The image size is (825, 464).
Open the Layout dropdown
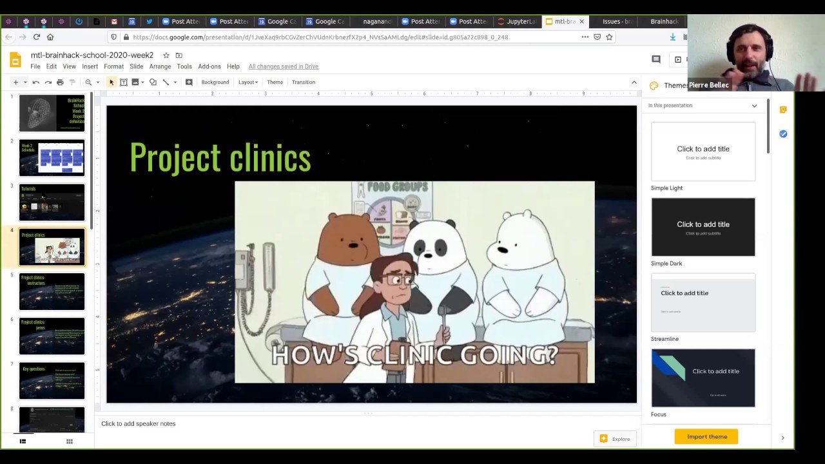coord(248,82)
